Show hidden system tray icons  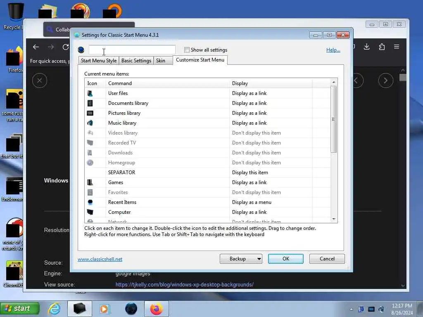(351, 309)
